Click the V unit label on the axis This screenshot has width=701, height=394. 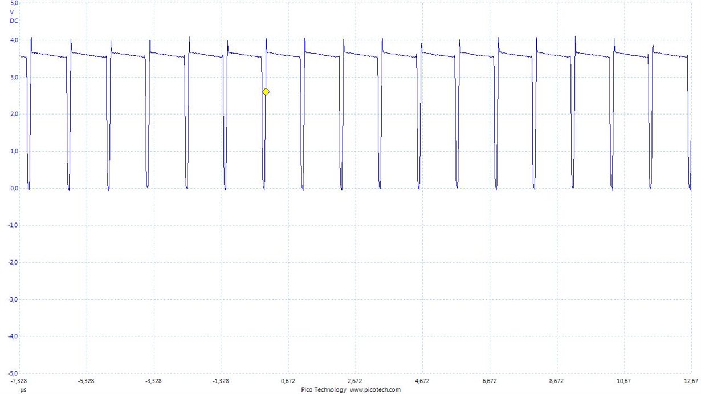13,12
